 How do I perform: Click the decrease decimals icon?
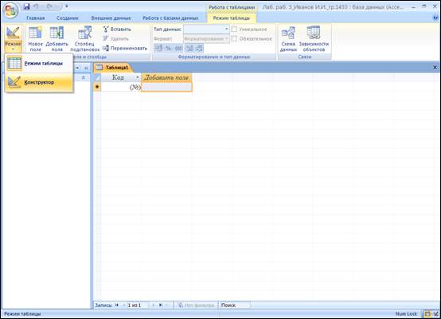(x=199, y=48)
